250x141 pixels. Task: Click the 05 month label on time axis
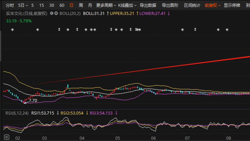click(118, 138)
